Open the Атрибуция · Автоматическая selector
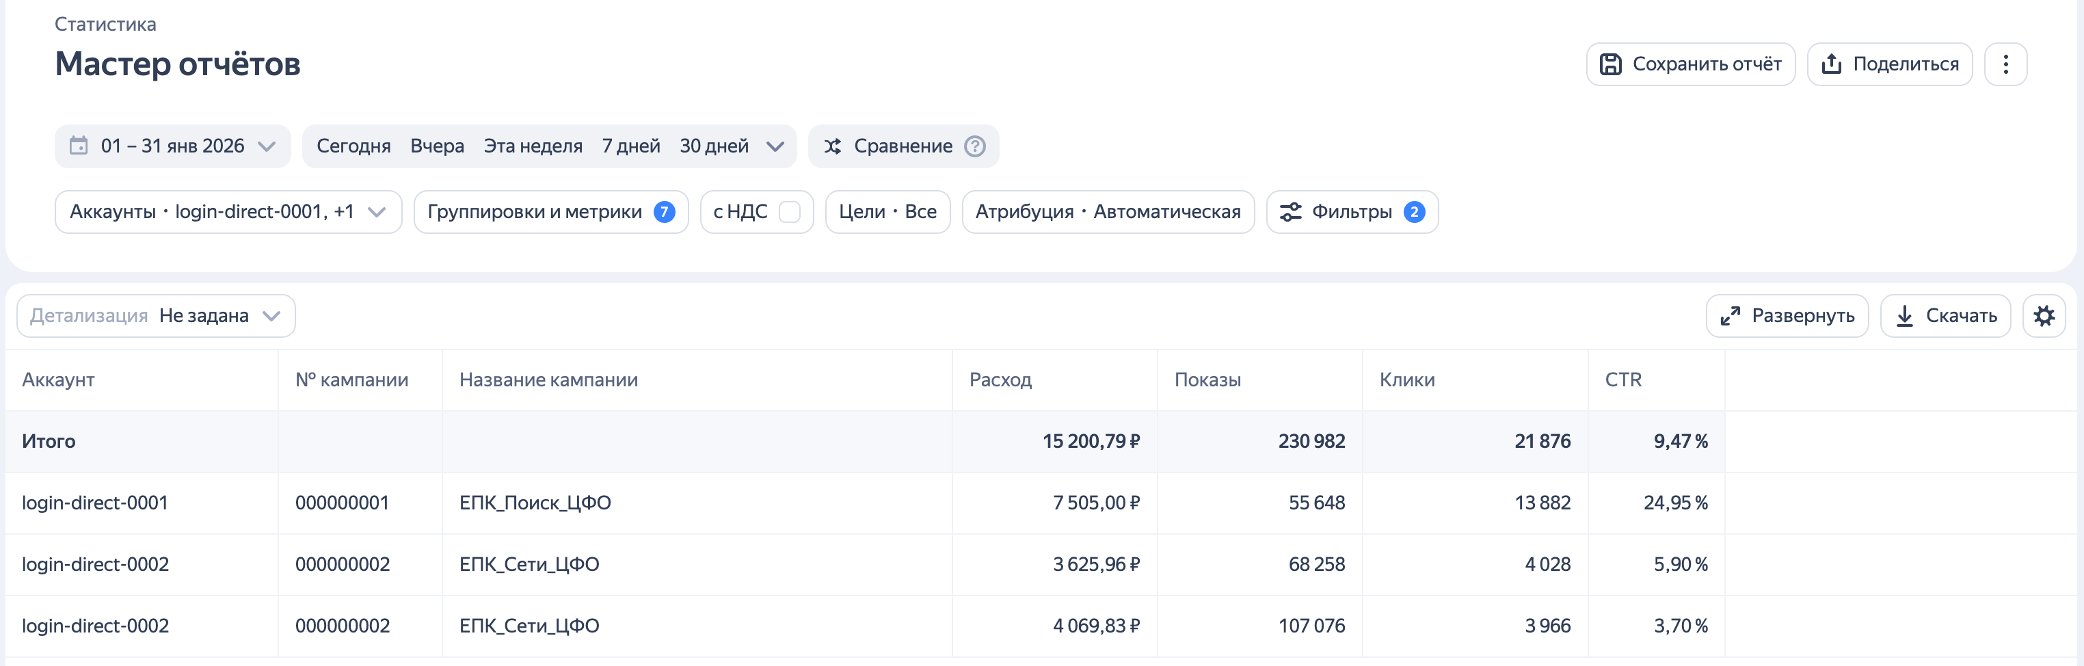 pyautogui.click(x=1108, y=212)
